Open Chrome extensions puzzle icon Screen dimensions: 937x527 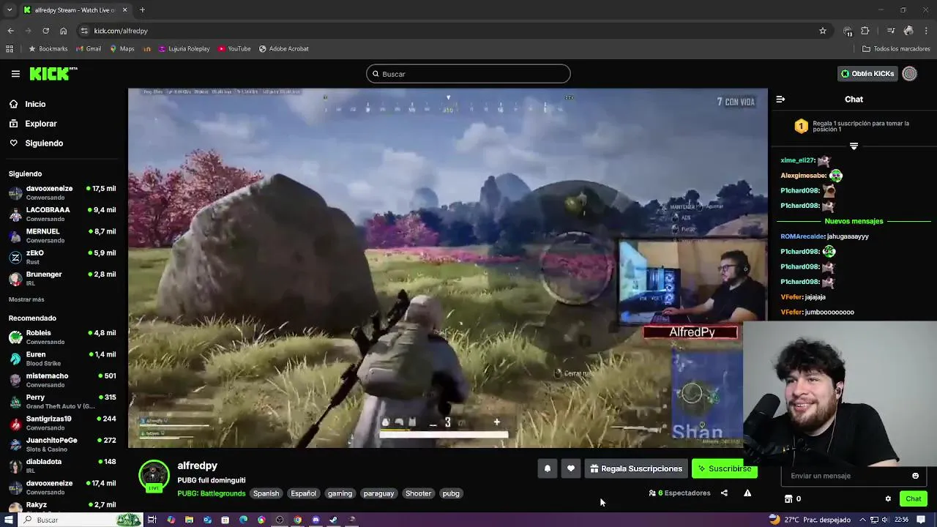tap(865, 31)
